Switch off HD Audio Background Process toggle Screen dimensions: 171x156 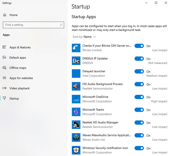point(139,84)
